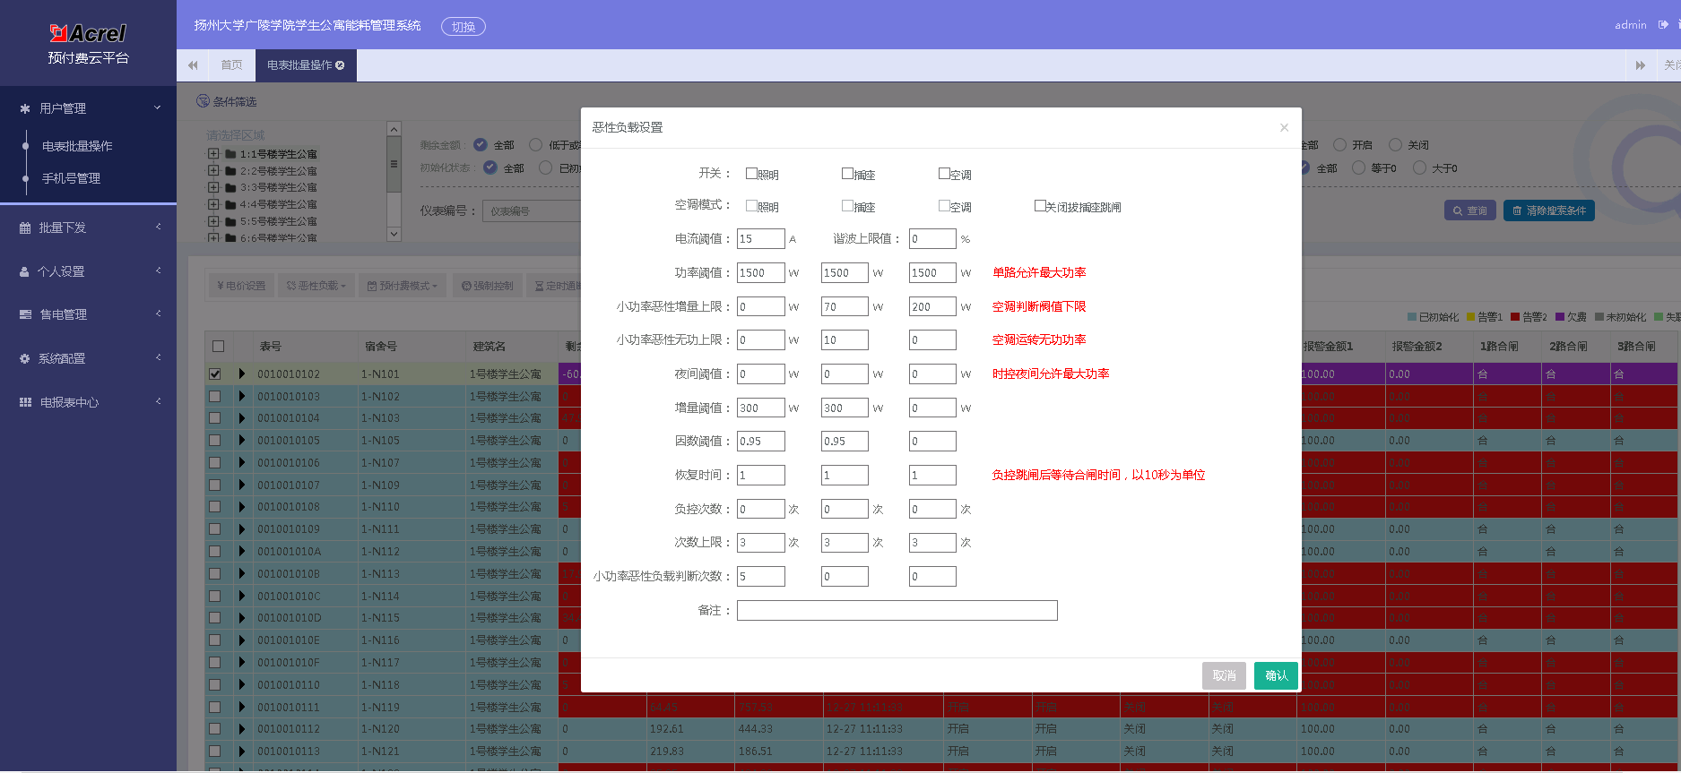Screen dimensions: 1681x773
Task: Click the 取消 button
Action: click(1224, 675)
